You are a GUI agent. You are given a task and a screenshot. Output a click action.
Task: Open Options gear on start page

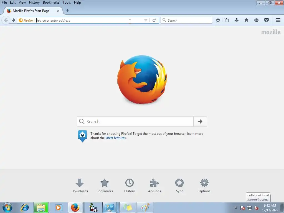[204, 186]
